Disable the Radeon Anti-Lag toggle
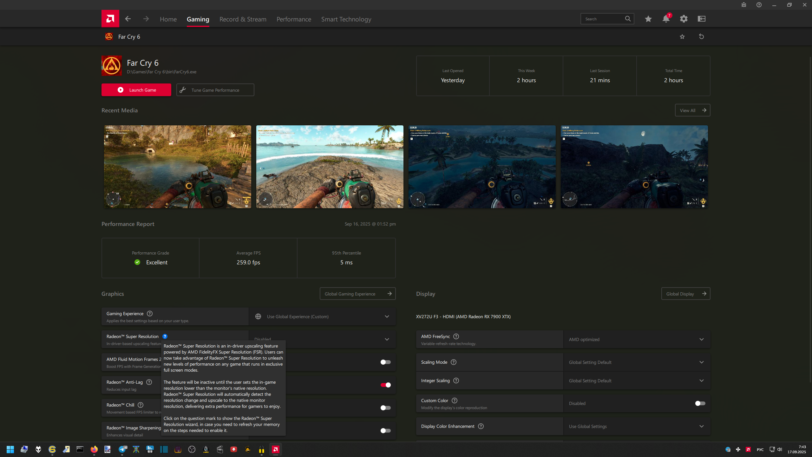Image resolution: width=812 pixels, height=457 pixels. point(385,385)
